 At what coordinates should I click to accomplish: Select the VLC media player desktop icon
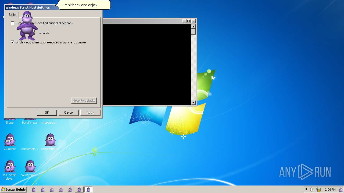pos(10,170)
